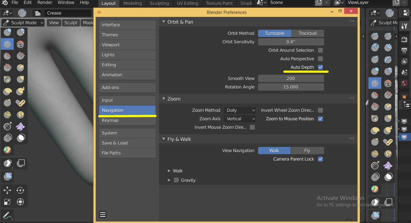Collapse the Fly & Walk panel
Image resolution: width=411 pixels, height=223 pixels.
[163, 139]
